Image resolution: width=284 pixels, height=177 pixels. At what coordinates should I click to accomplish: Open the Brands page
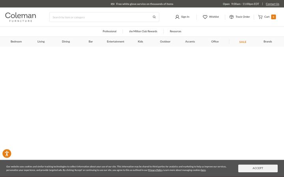(x=267, y=42)
